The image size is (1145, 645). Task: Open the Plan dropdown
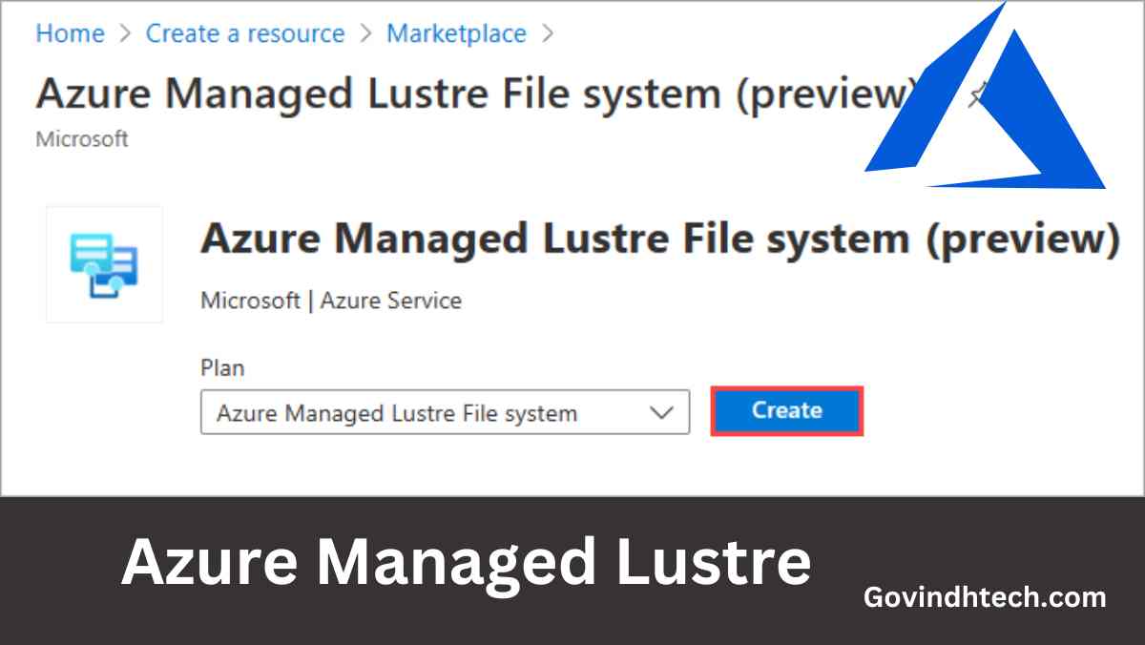pyautogui.click(x=445, y=412)
